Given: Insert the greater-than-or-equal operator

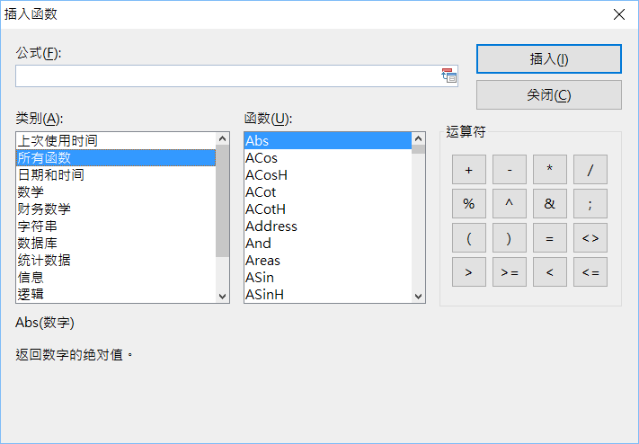Looking at the screenshot, I should tap(509, 271).
